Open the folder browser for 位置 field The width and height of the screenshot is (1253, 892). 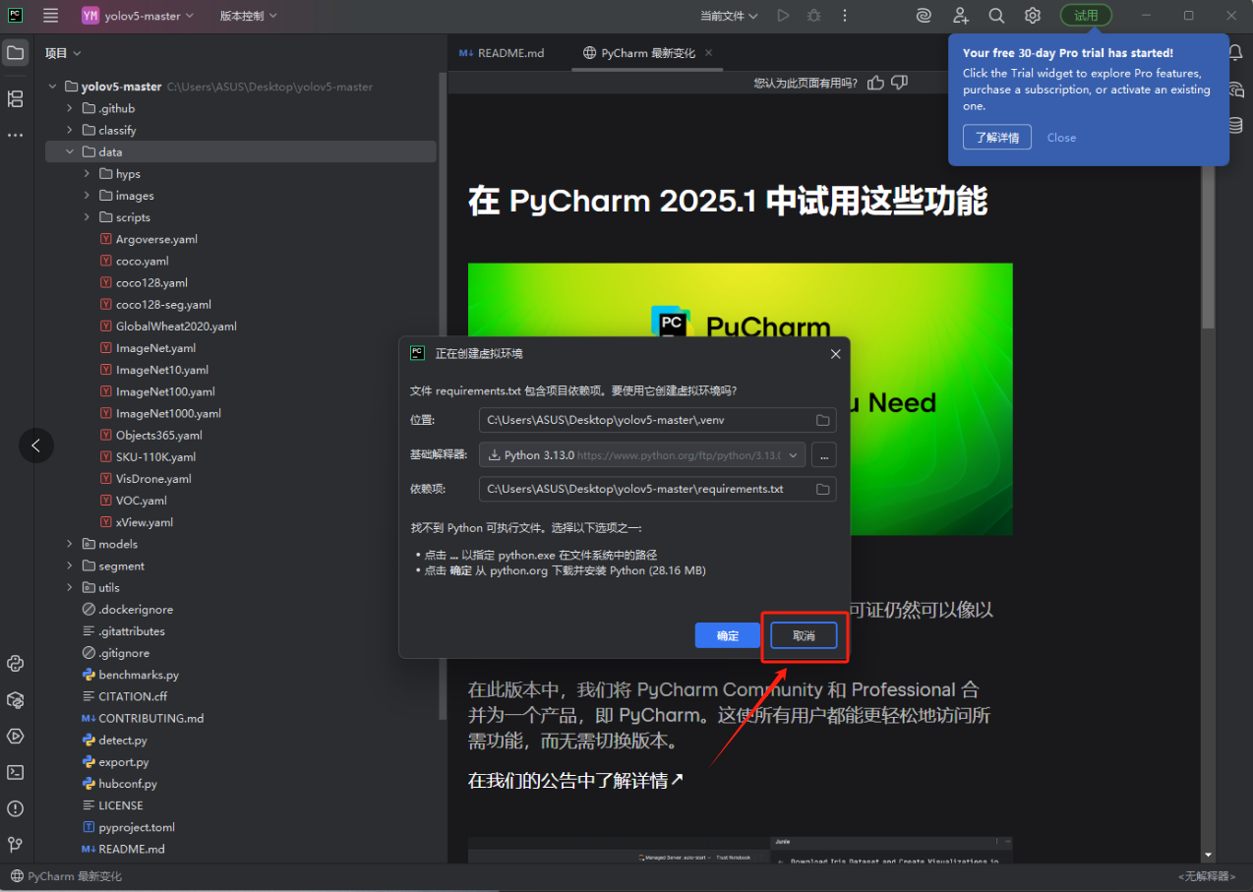click(x=823, y=419)
